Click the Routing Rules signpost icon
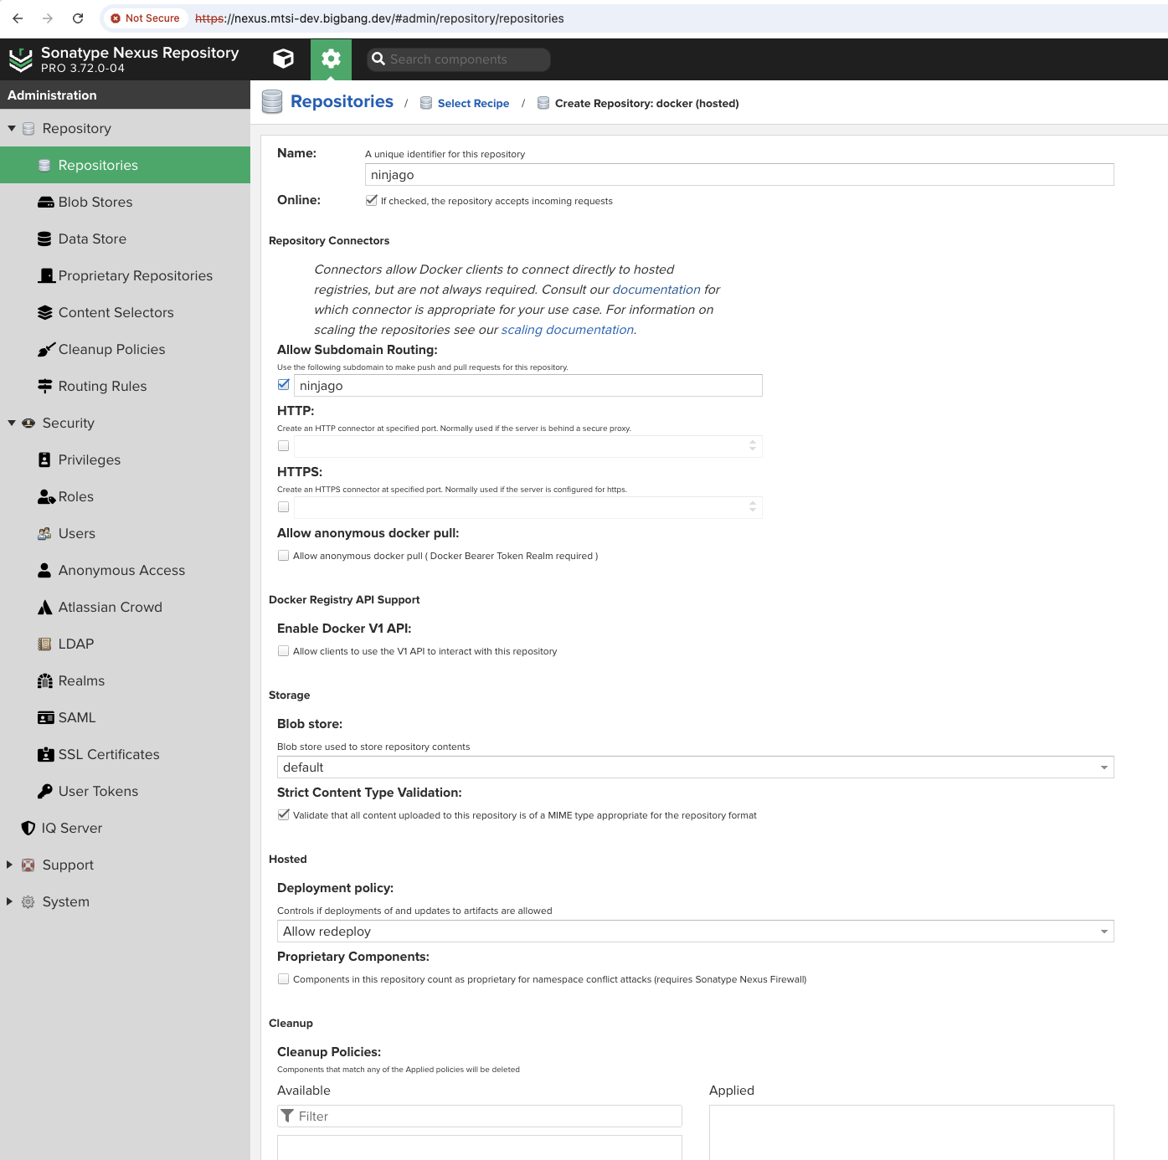The height and width of the screenshot is (1160, 1168). [45, 386]
